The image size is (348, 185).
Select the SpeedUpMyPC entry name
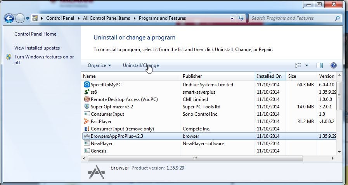click(106, 84)
